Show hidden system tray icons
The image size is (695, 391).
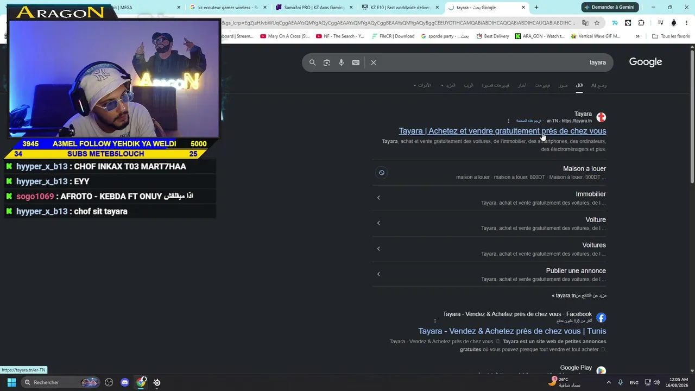click(x=609, y=382)
